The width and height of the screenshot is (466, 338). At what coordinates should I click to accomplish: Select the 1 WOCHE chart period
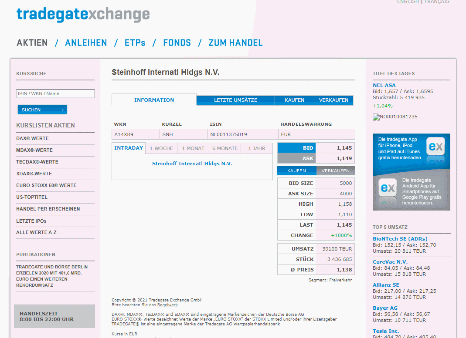point(161,148)
